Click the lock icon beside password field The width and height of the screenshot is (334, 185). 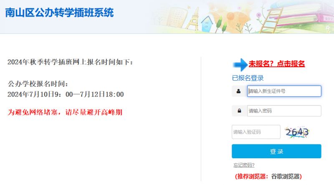(x=239, y=111)
